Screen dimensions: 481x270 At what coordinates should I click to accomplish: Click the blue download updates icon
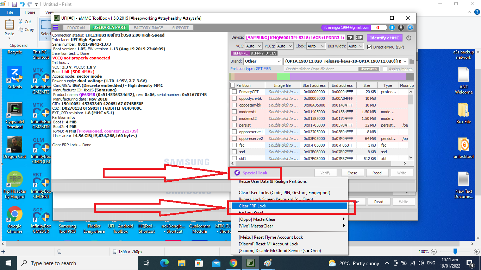coord(392,27)
